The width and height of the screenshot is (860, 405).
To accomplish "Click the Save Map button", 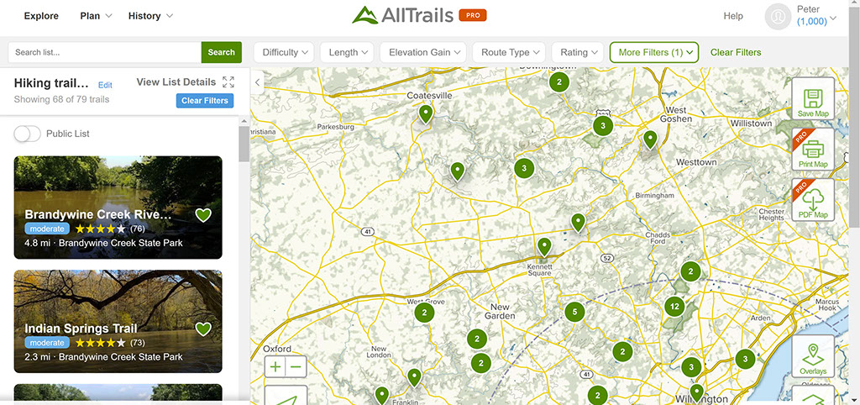I will click(813, 99).
